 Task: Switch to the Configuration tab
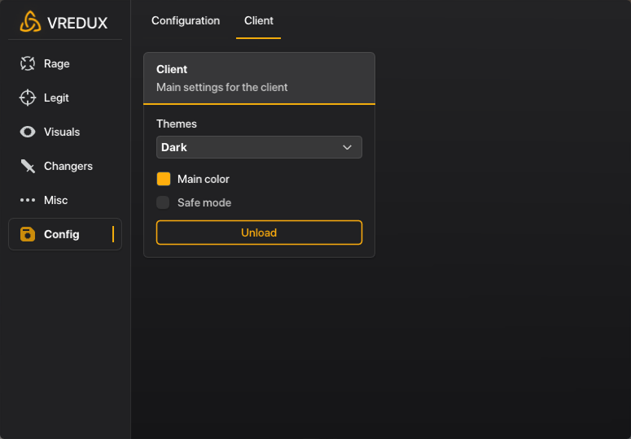[186, 20]
